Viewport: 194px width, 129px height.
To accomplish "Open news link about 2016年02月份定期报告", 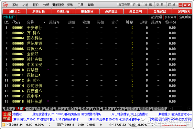I will click(x=66, y=114).
